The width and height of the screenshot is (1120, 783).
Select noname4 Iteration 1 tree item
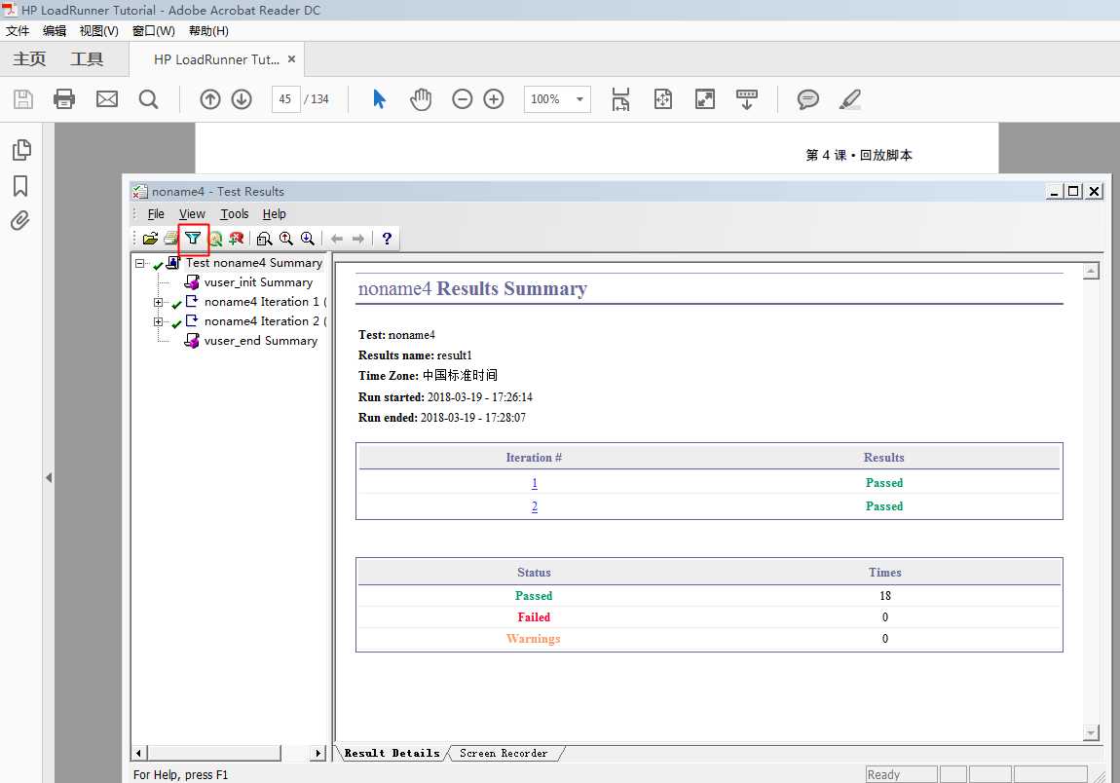click(x=265, y=302)
